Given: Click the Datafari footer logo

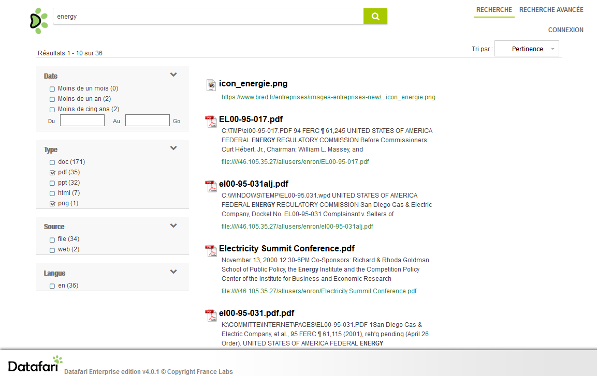Looking at the screenshot, I should pyautogui.click(x=35, y=364).
